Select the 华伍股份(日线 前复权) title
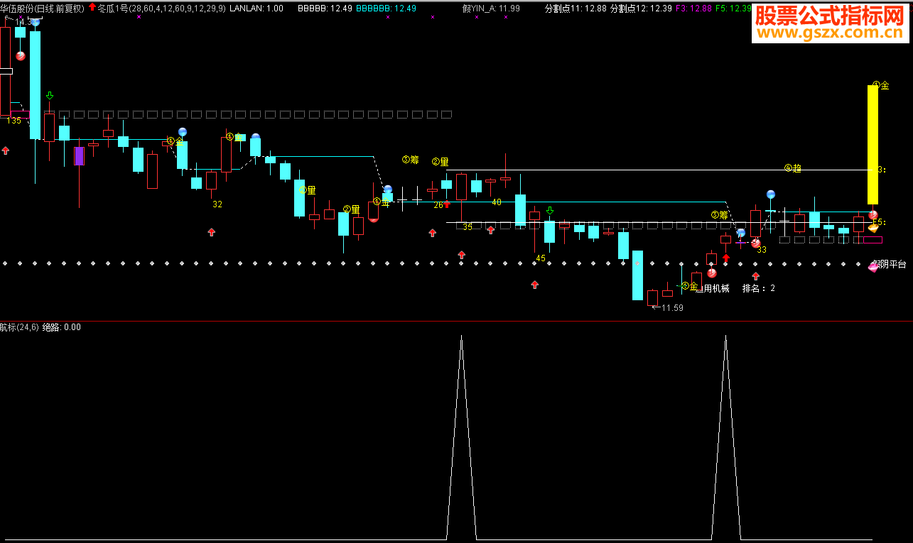 point(42,9)
